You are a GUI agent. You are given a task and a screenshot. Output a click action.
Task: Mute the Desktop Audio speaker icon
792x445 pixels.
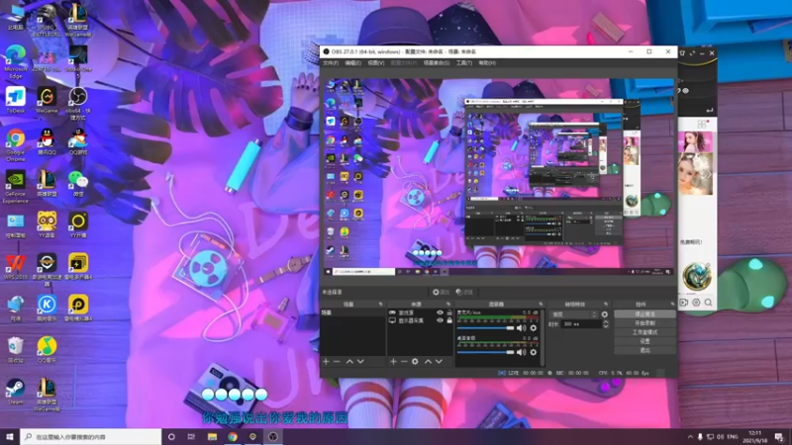coord(522,352)
